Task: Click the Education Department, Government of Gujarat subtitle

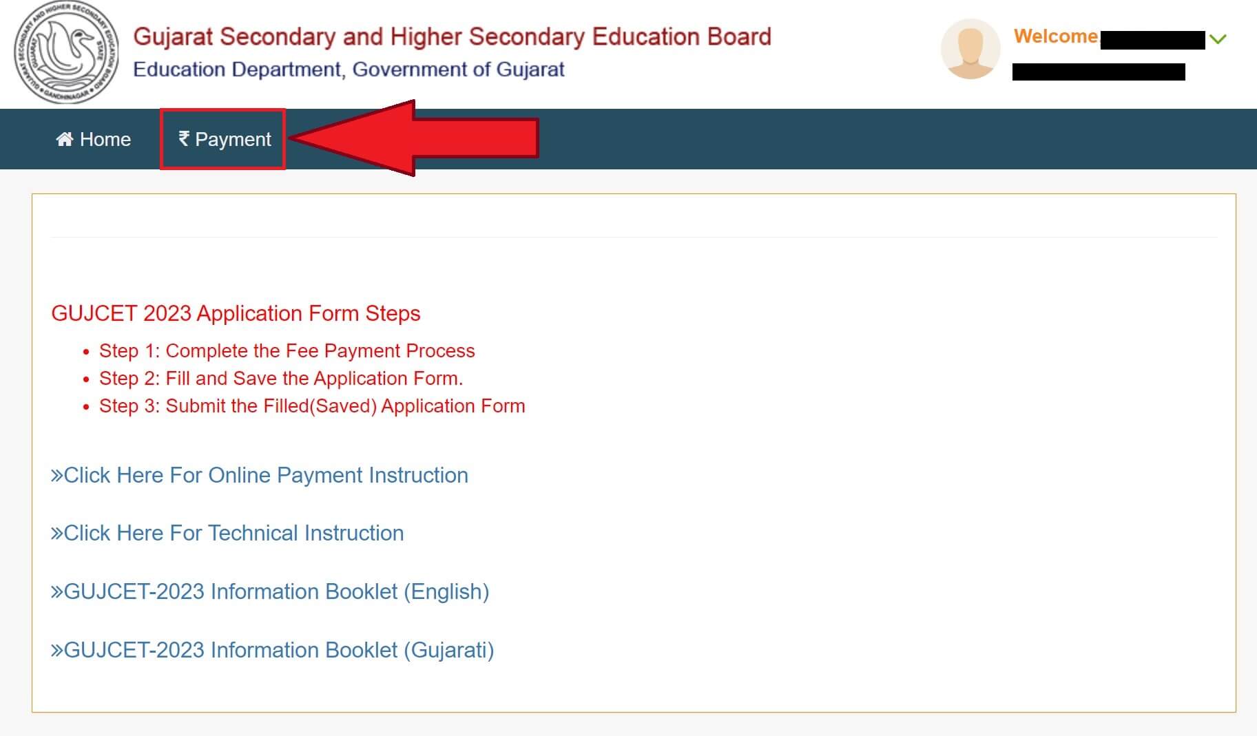Action: click(349, 70)
